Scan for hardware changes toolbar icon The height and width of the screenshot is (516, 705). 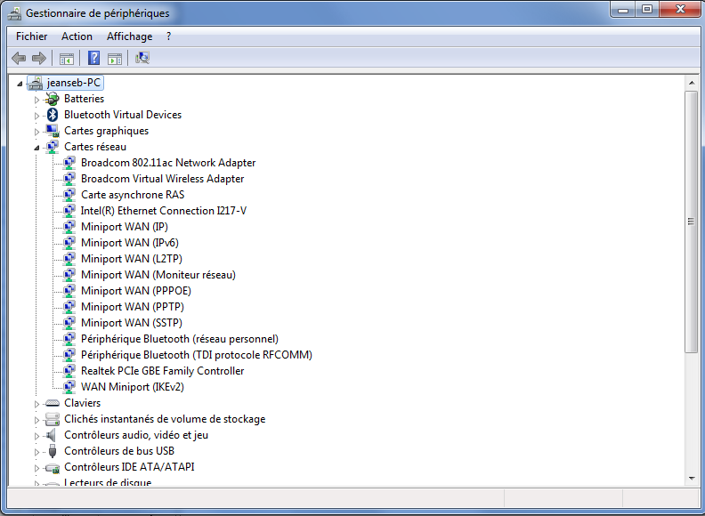[142, 58]
